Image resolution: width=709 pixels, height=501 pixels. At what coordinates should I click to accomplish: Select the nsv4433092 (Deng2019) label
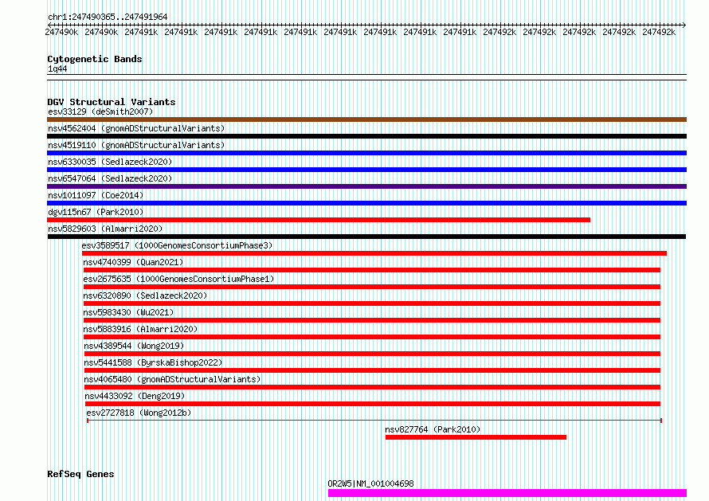135,396
